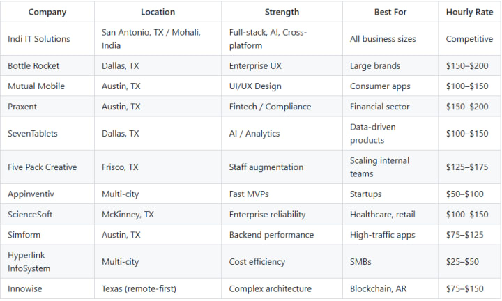
Task: Click Five Pack Creative in table
Action: click(x=43, y=167)
